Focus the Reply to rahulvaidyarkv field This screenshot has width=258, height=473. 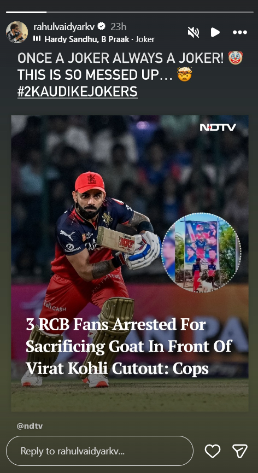pyautogui.click(x=99, y=451)
